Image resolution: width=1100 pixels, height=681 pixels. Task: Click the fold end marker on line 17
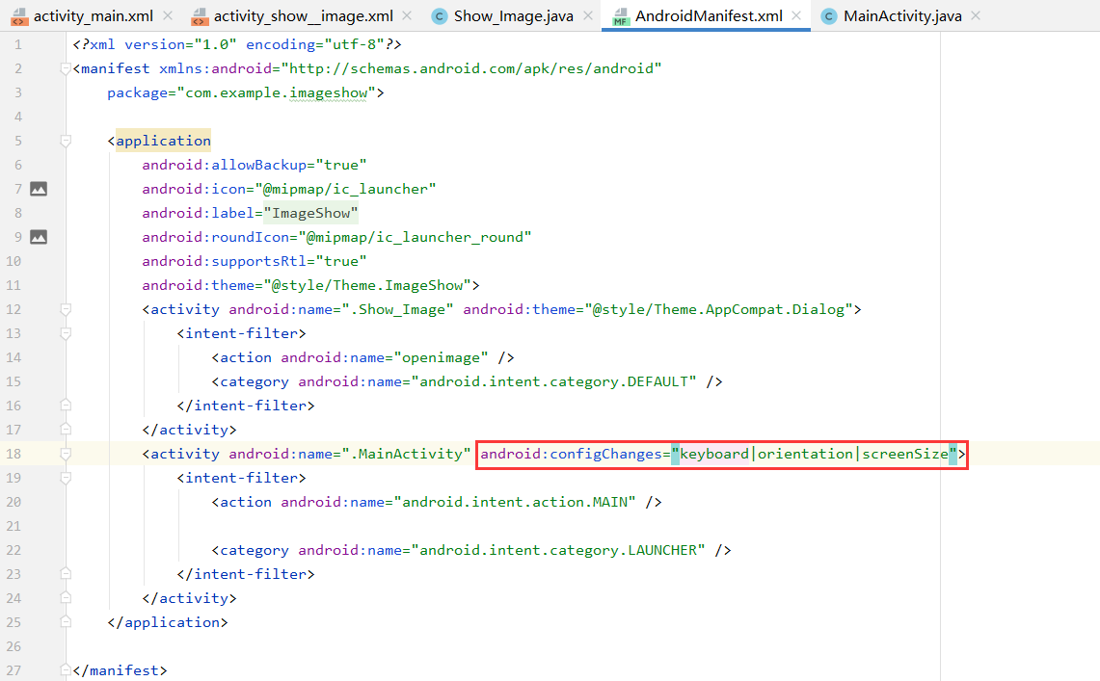pyautogui.click(x=66, y=430)
